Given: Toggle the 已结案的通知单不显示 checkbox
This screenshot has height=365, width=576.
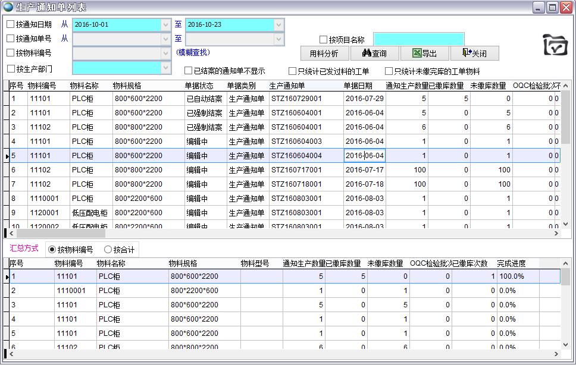Looking at the screenshot, I should click(x=189, y=71).
